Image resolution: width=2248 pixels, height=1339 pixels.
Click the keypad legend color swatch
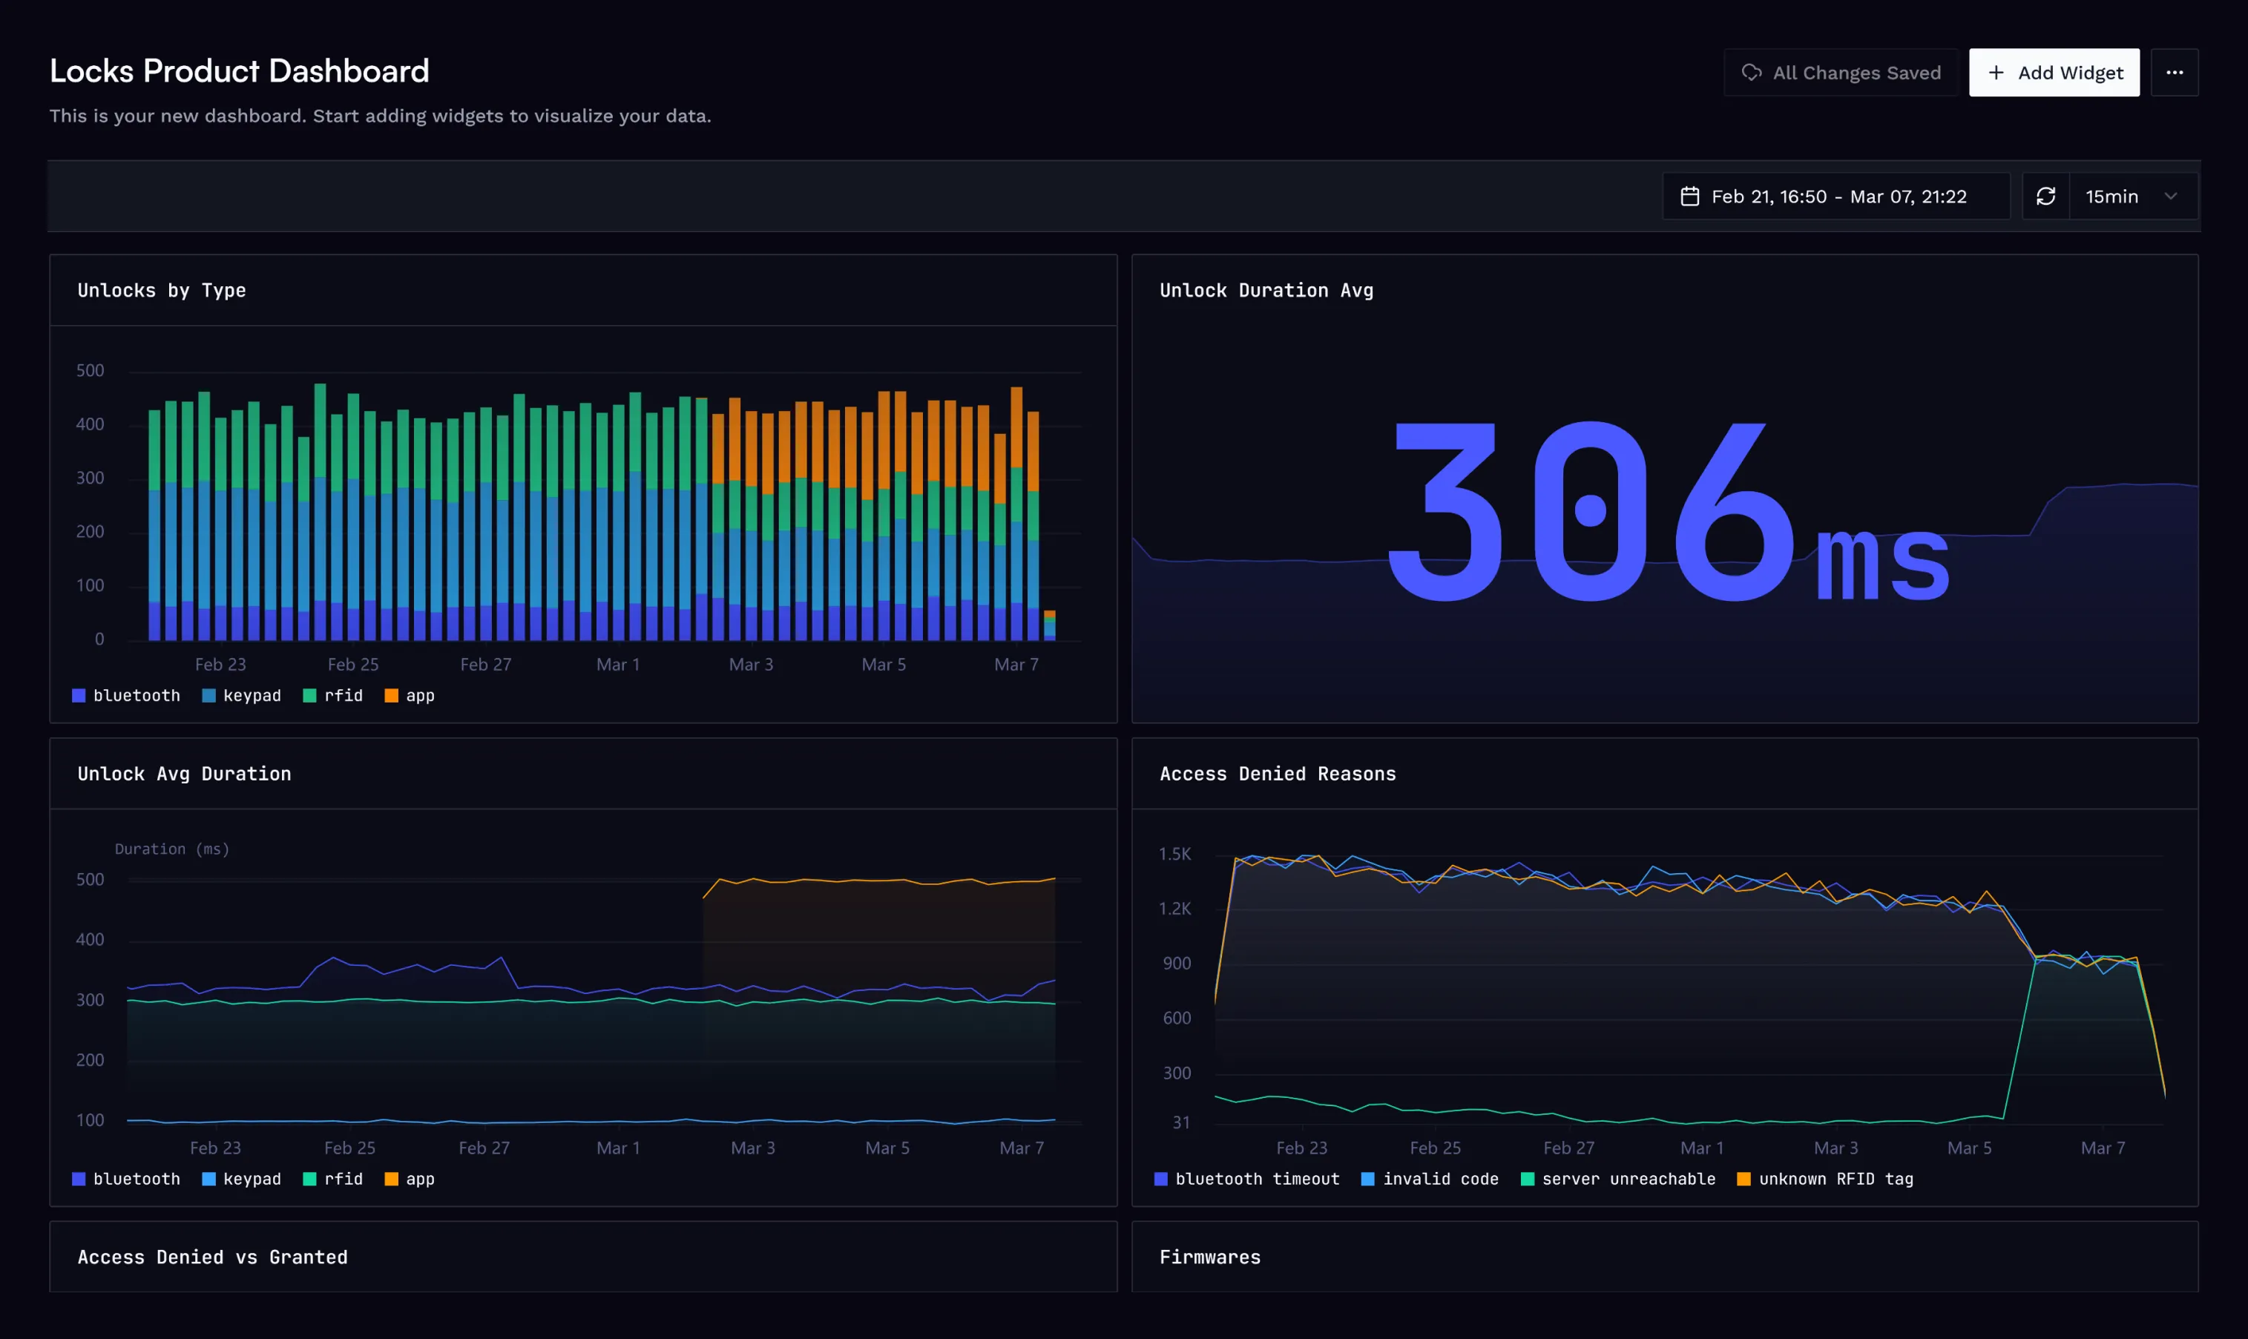[209, 695]
